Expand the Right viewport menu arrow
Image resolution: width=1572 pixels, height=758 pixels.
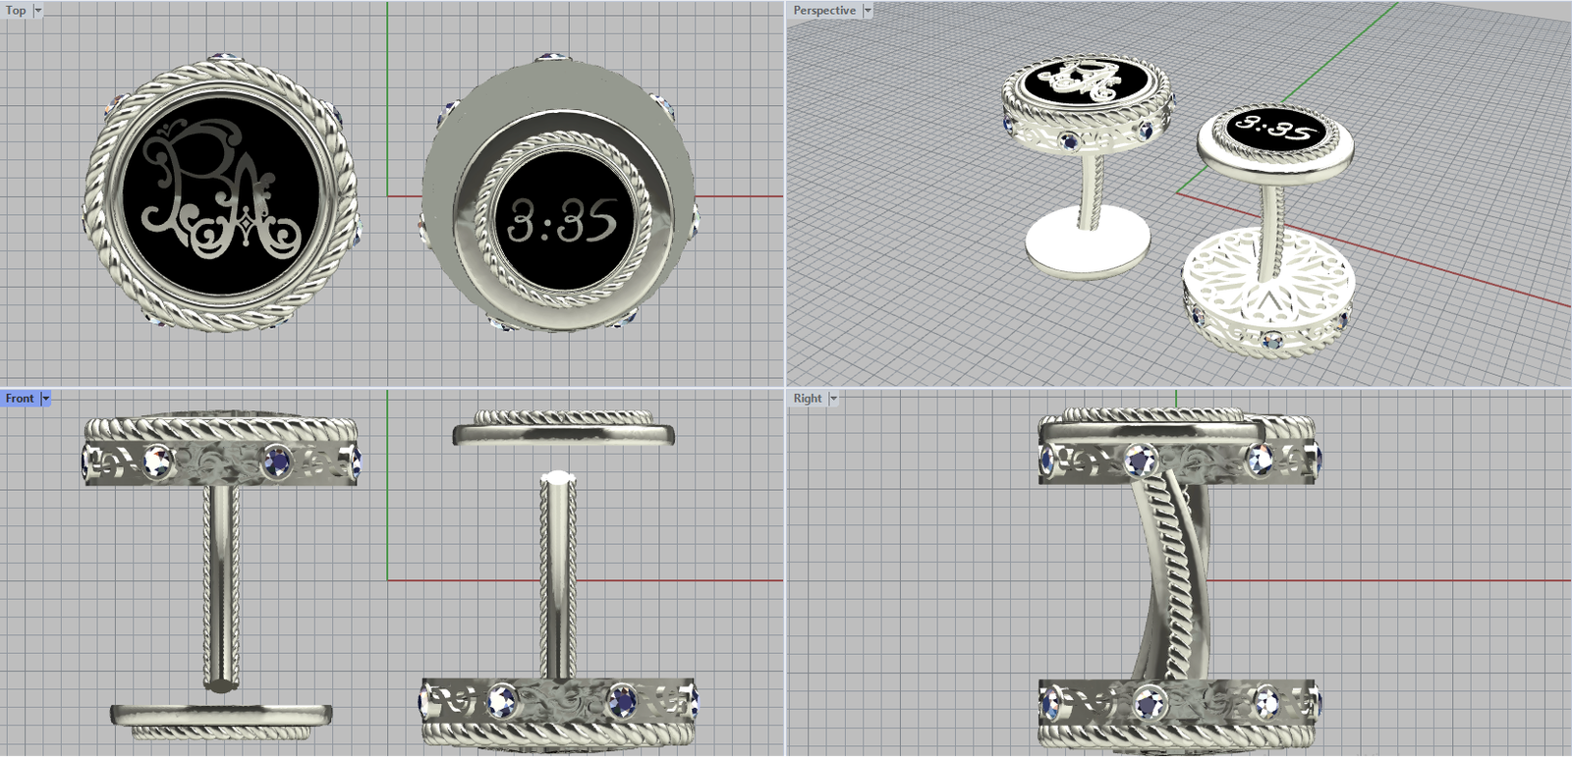[833, 399]
